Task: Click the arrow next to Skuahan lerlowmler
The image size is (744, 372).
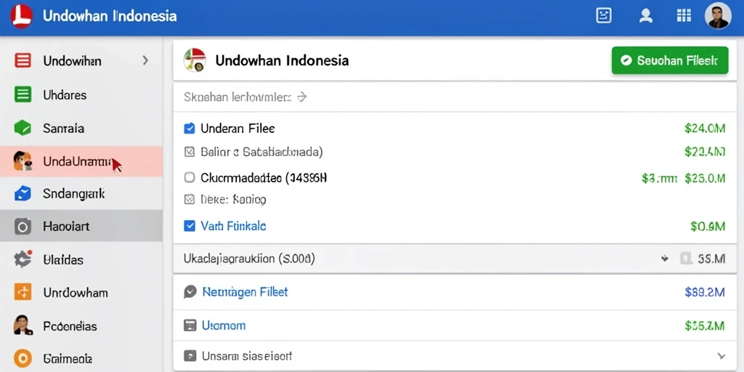Action: coord(302,97)
